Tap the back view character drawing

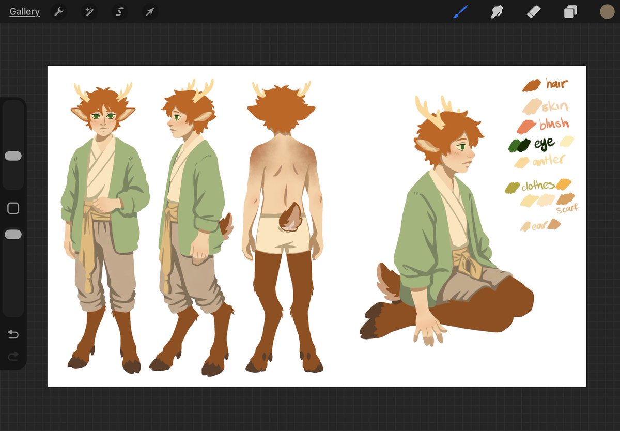click(282, 227)
